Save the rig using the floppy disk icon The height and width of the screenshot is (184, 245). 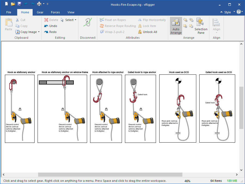tap(19, 4)
